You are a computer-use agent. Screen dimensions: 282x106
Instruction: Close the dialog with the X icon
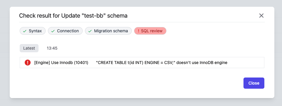pyautogui.click(x=261, y=16)
